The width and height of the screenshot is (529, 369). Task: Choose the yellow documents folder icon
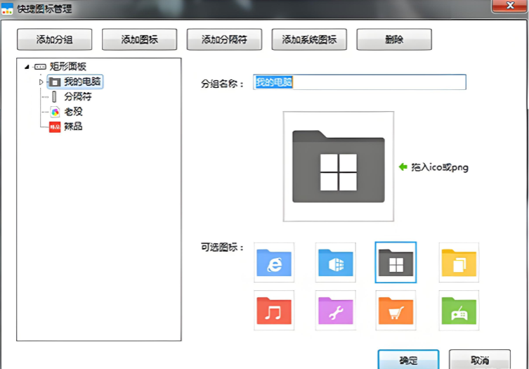coord(459,262)
